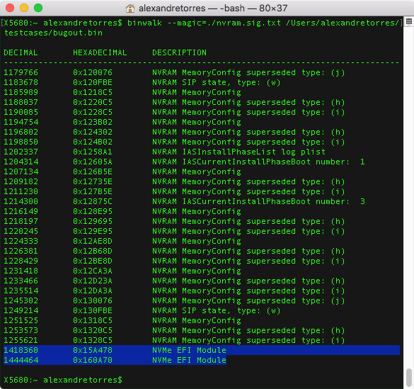Click the '--magic=./nvram.sig.txt' argument text
Screen dimensions: 414x389
(224, 23)
